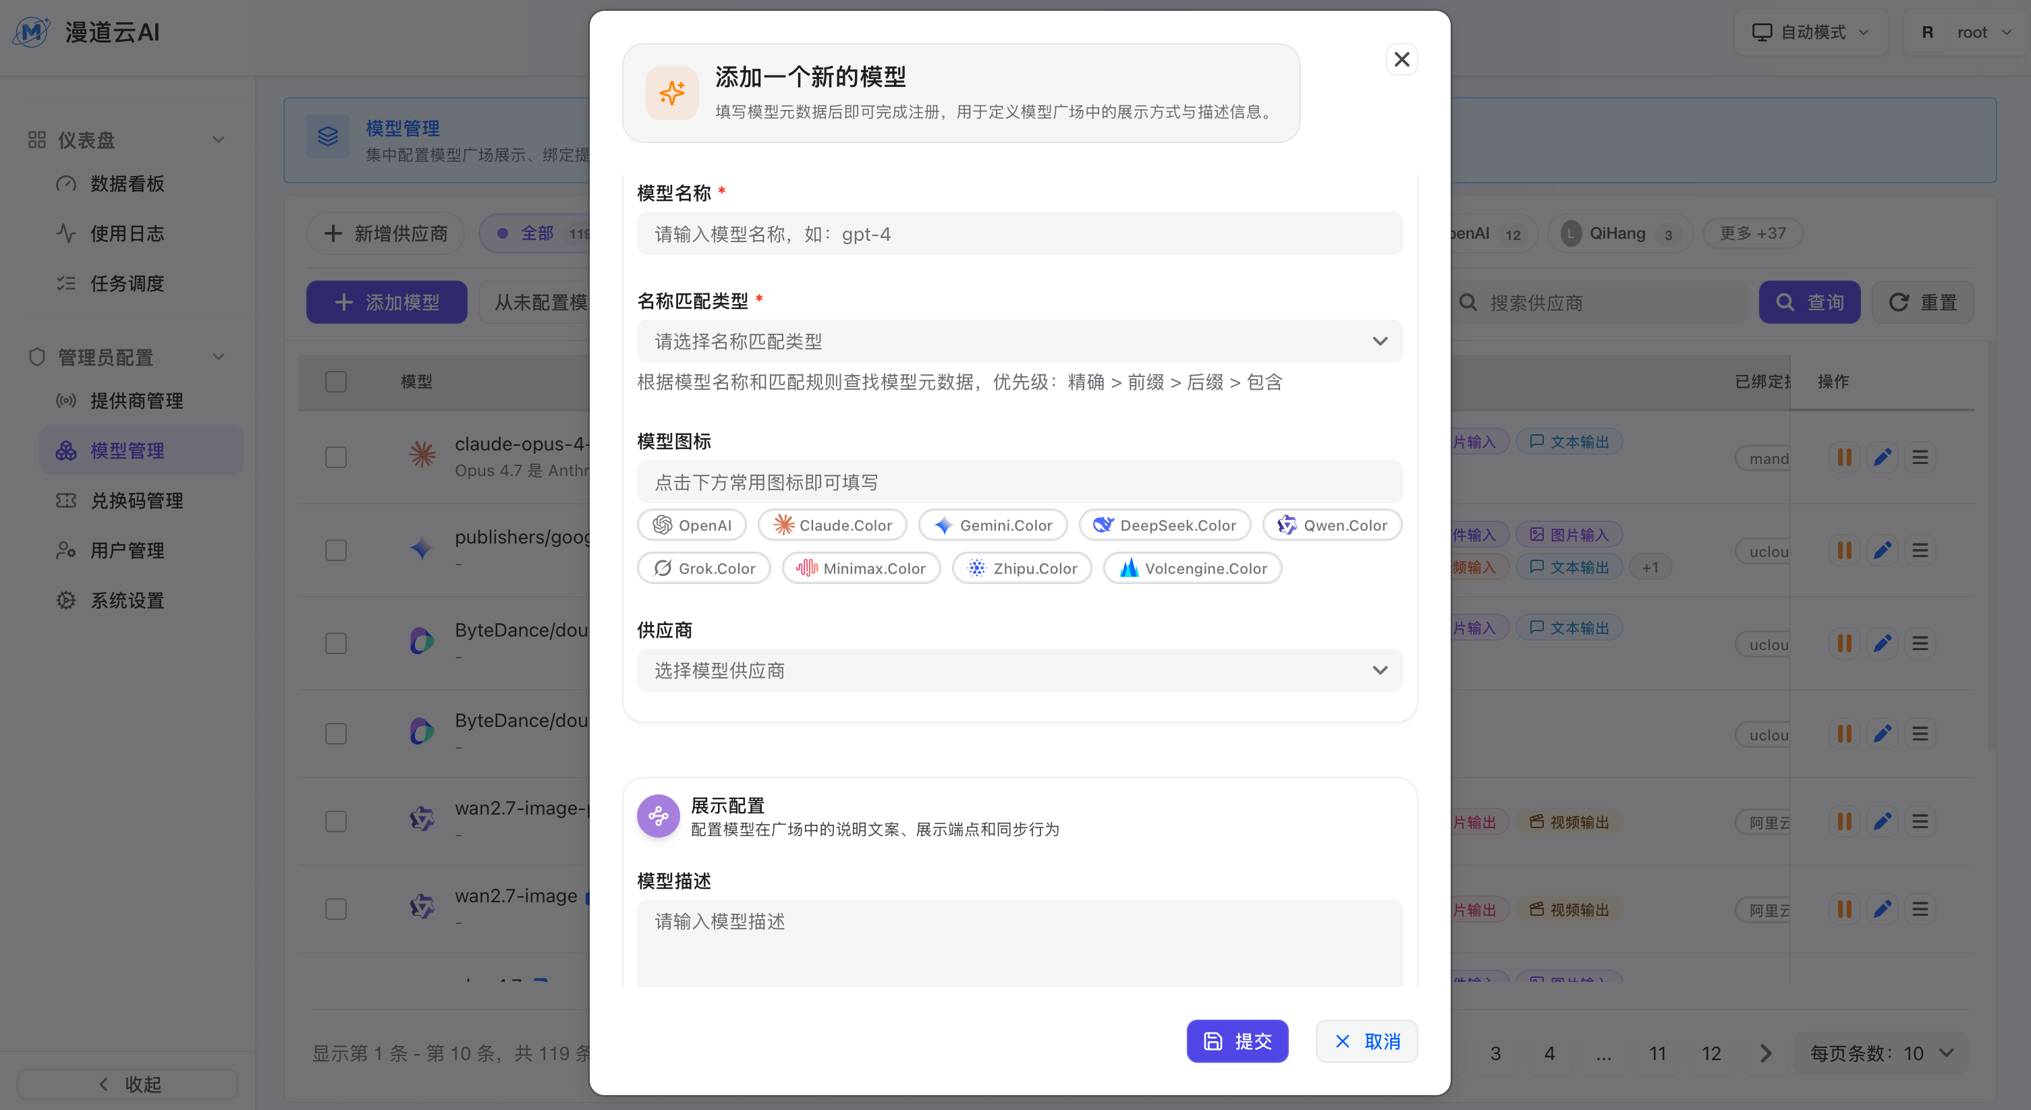Toggle the select-all checkbox in table header
This screenshot has width=2031, height=1110.
(x=336, y=382)
